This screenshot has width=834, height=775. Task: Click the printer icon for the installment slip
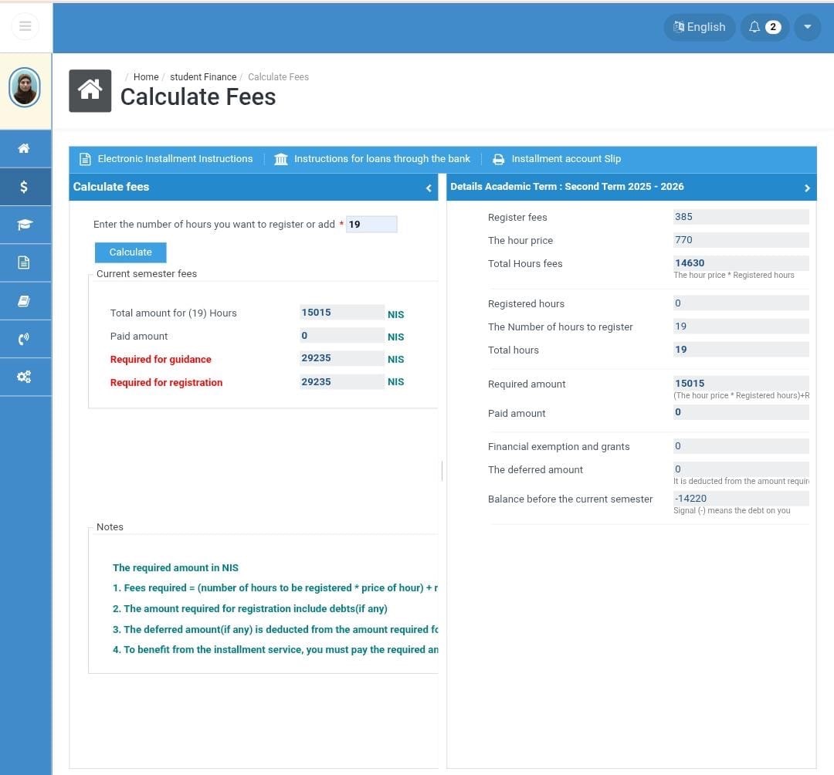pos(498,159)
